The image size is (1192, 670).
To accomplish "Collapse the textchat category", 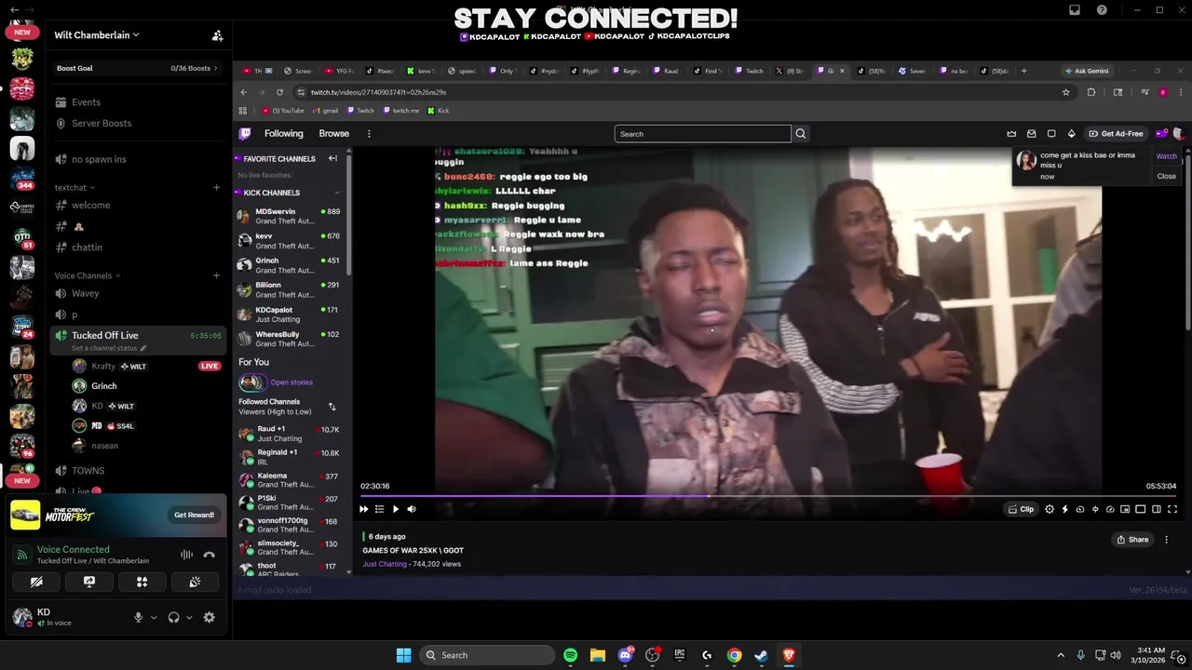I will pyautogui.click(x=74, y=187).
